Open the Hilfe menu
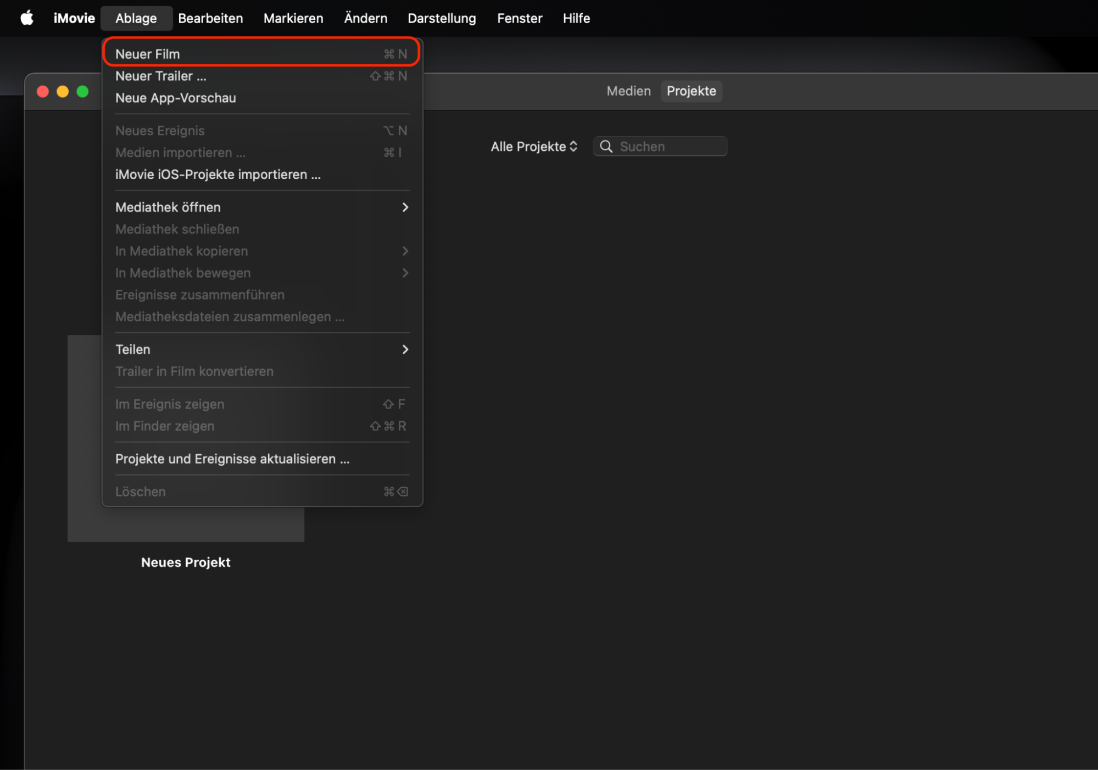The image size is (1098, 770). pyautogui.click(x=576, y=18)
